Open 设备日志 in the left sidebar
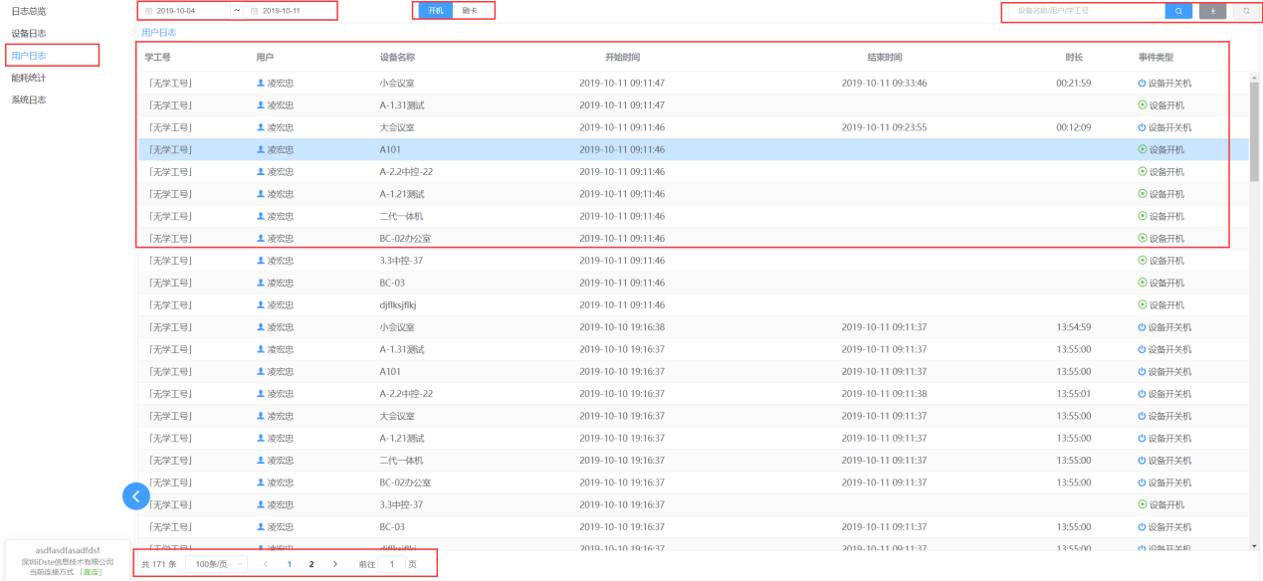 click(29, 33)
